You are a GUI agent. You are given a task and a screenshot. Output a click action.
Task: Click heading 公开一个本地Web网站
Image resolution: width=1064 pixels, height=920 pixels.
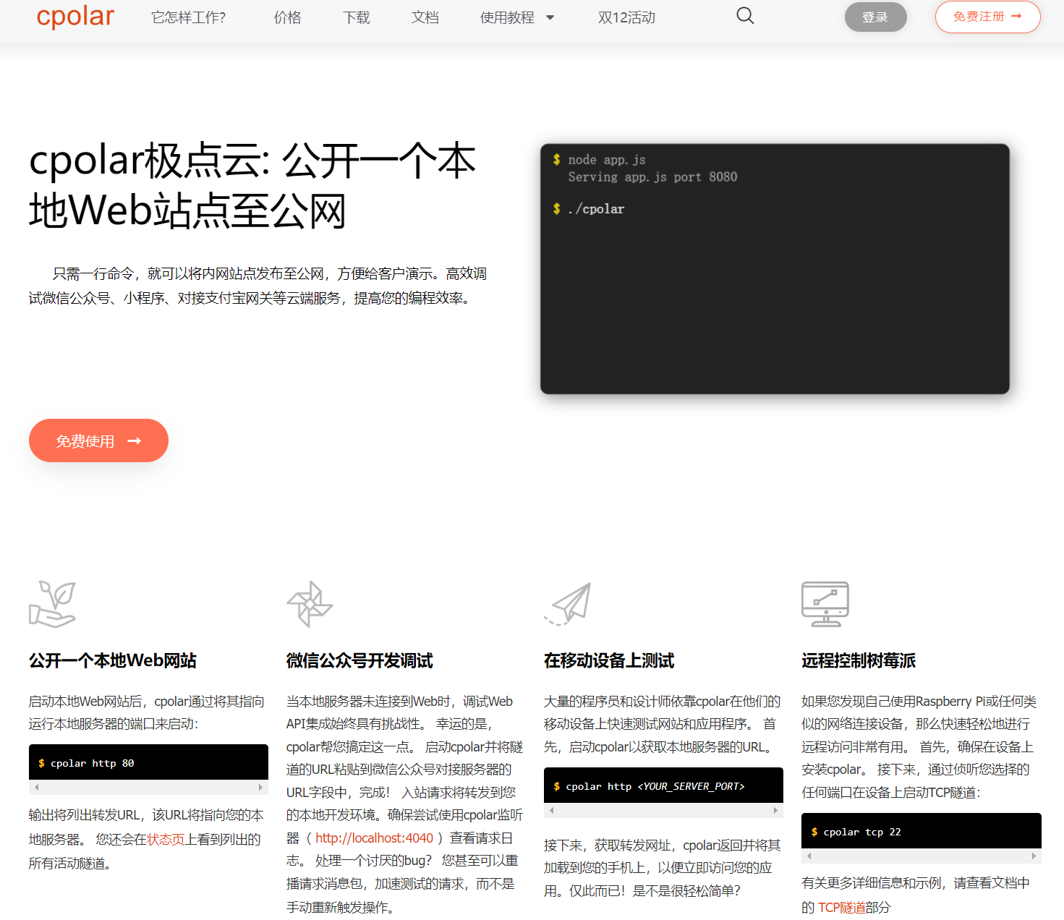click(x=112, y=660)
